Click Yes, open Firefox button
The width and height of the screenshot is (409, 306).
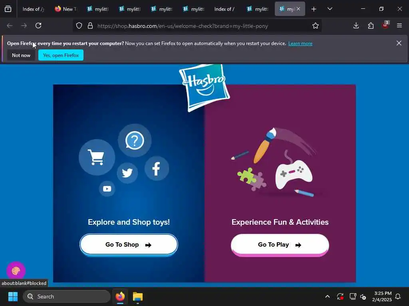61,55
